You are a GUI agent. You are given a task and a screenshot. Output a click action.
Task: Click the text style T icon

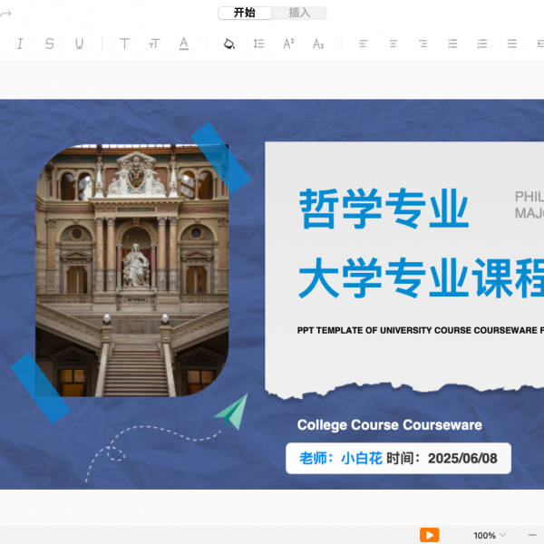(124, 44)
